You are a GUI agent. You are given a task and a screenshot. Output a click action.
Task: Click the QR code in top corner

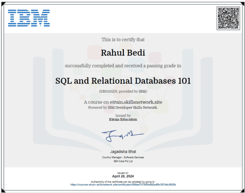(227, 18)
